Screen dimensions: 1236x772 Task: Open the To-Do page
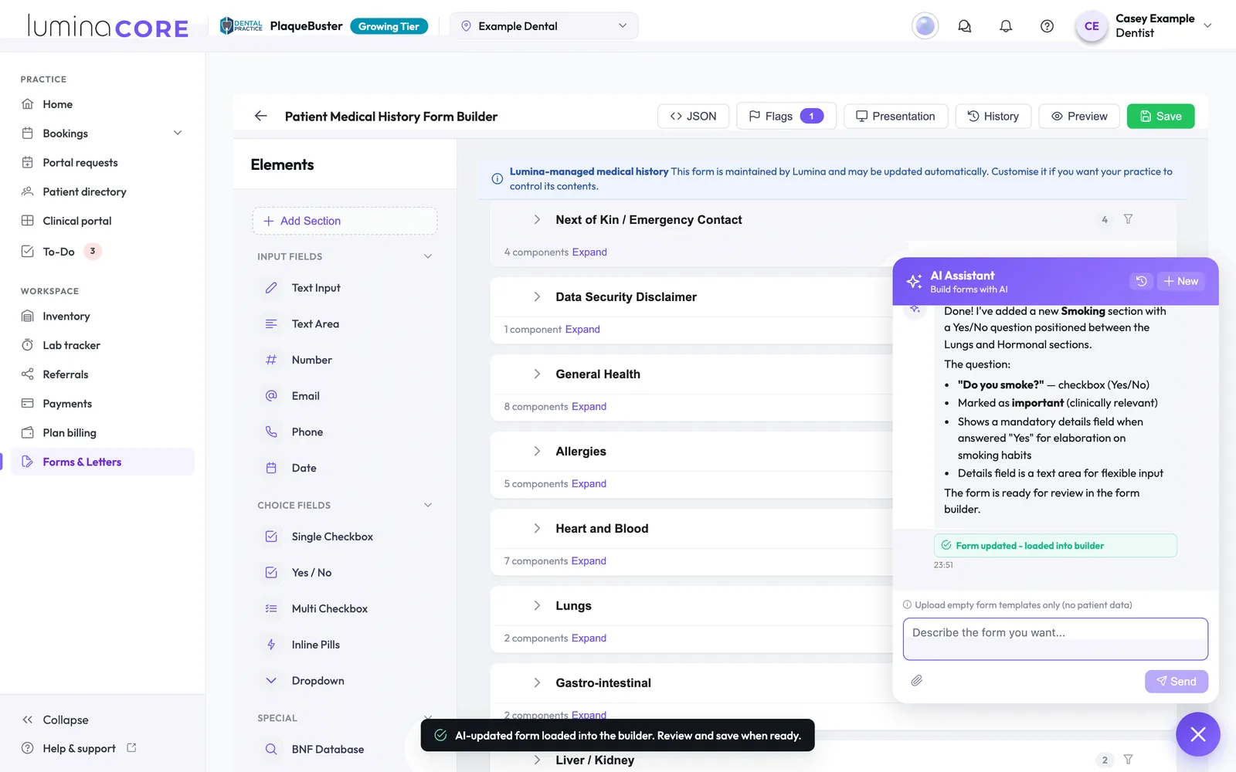tap(103, 251)
